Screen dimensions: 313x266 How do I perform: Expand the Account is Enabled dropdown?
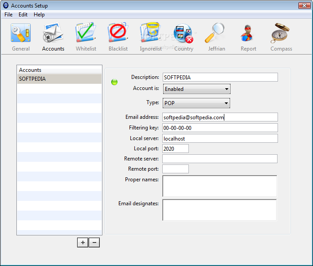(x=197, y=89)
